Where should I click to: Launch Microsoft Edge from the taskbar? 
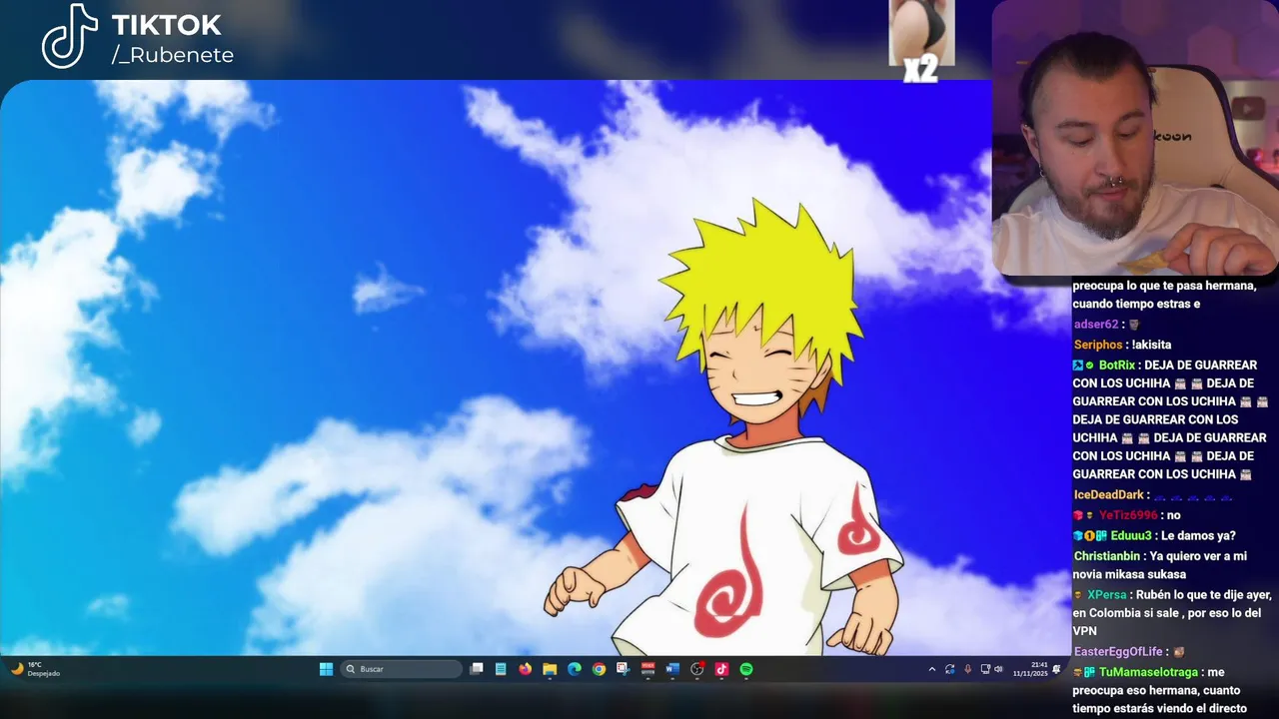575,669
